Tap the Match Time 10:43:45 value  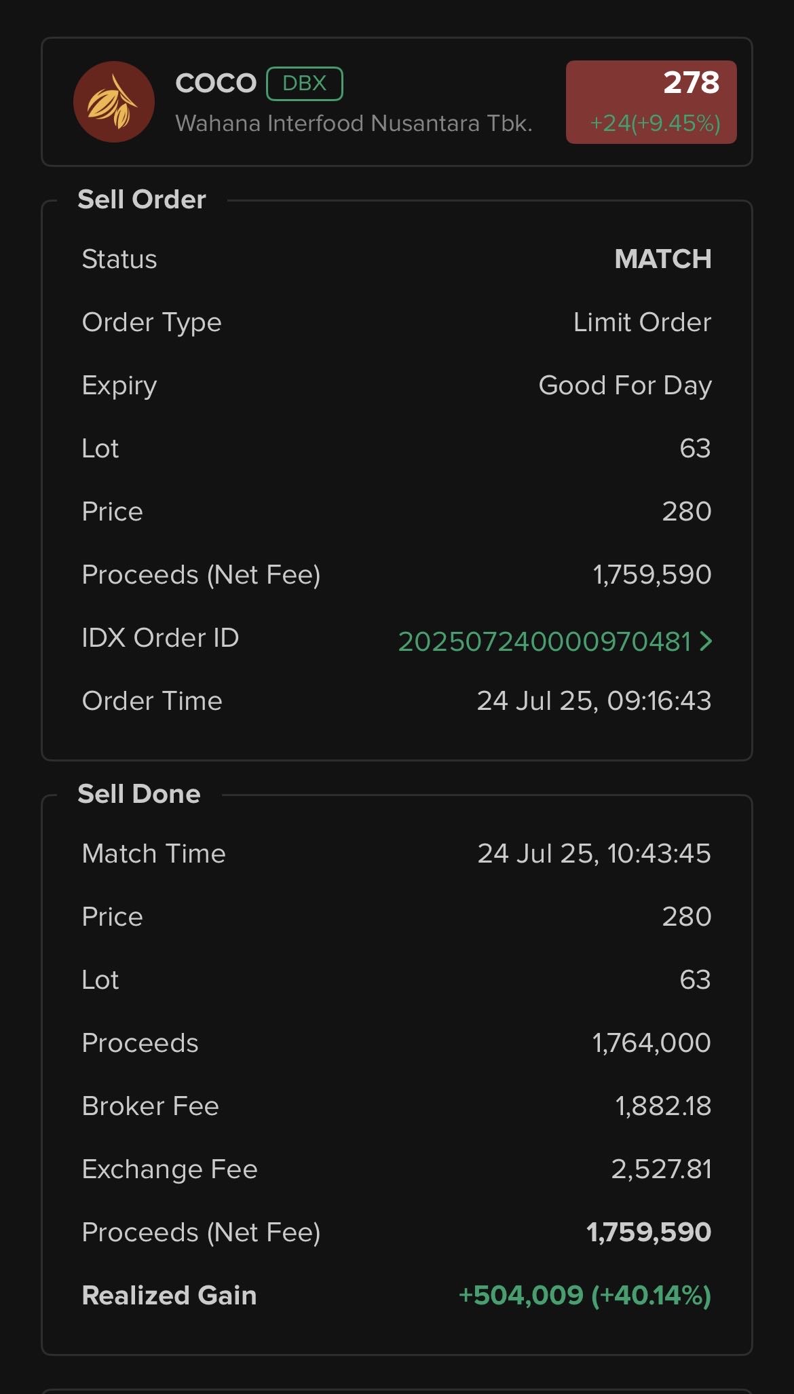point(594,854)
